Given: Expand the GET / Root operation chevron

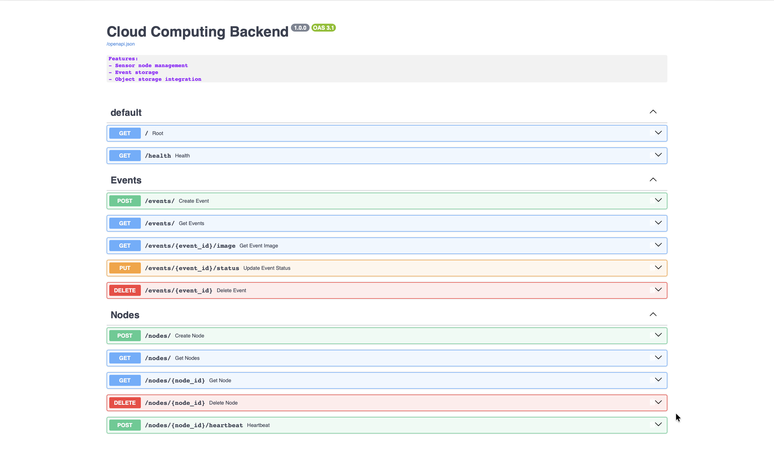Looking at the screenshot, I should click(x=659, y=133).
